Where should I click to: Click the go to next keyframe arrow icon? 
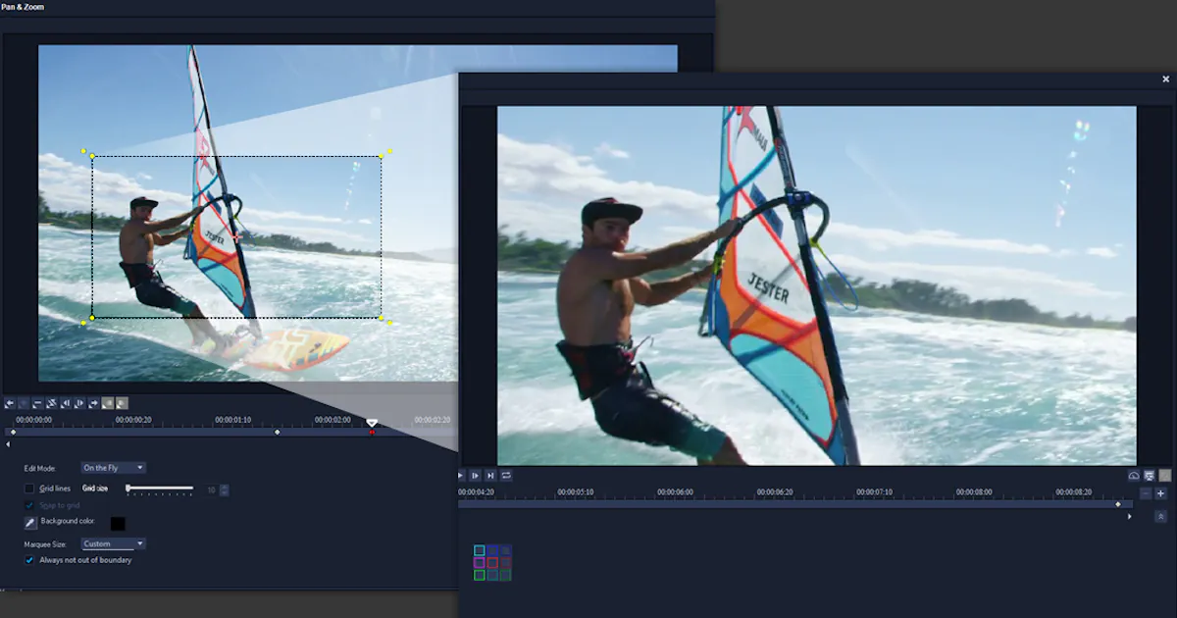[x=93, y=403]
